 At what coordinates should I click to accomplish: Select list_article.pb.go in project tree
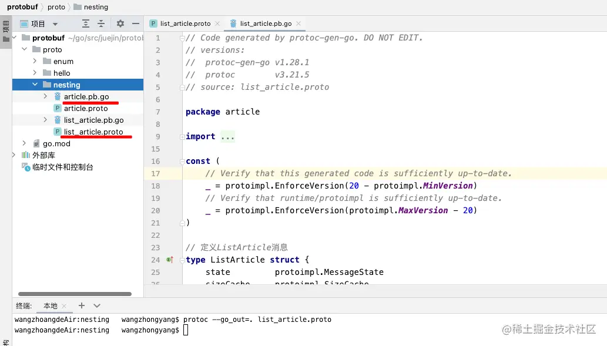pos(93,120)
